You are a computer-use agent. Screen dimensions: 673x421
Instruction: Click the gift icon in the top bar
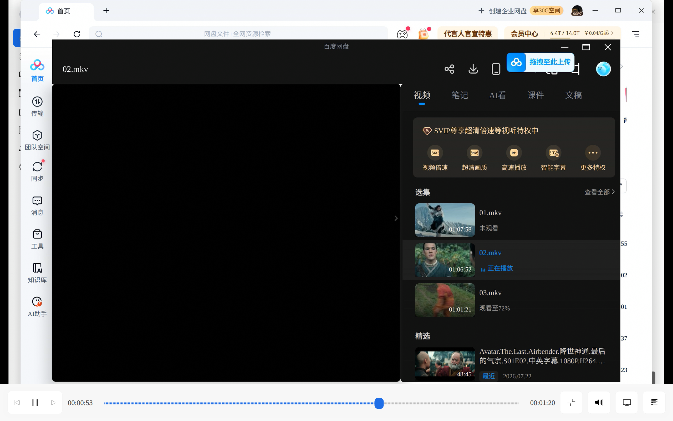pyautogui.click(x=424, y=34)
